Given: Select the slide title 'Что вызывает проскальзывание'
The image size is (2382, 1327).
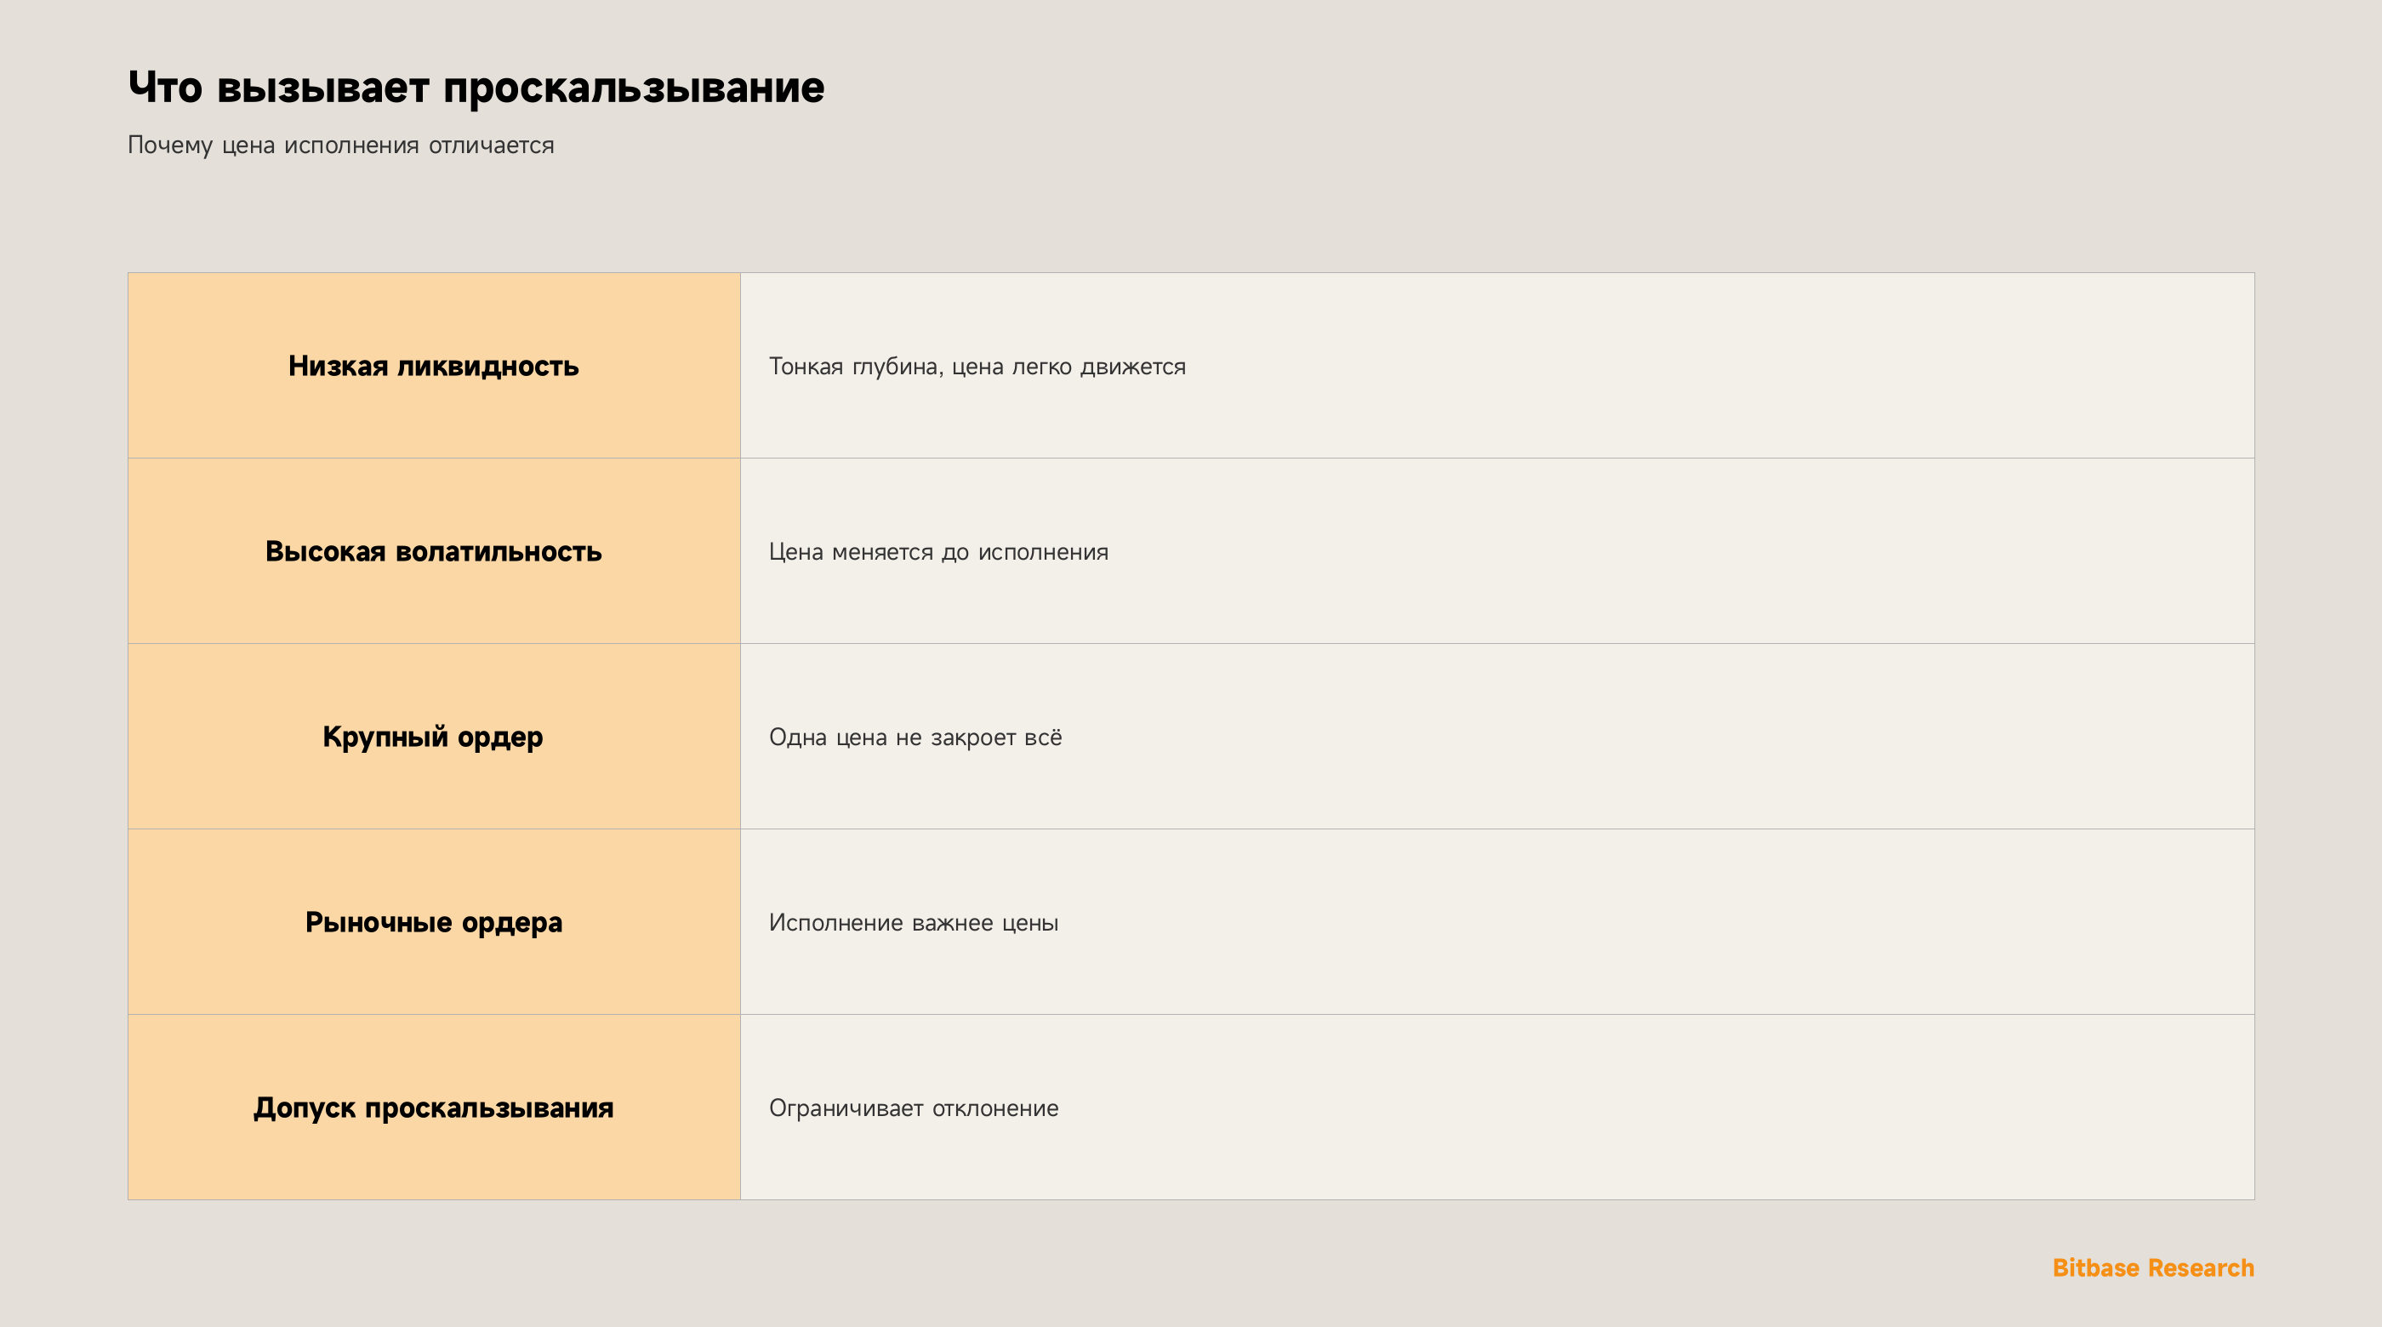Looking at the screenshot, I should [476, 88].
